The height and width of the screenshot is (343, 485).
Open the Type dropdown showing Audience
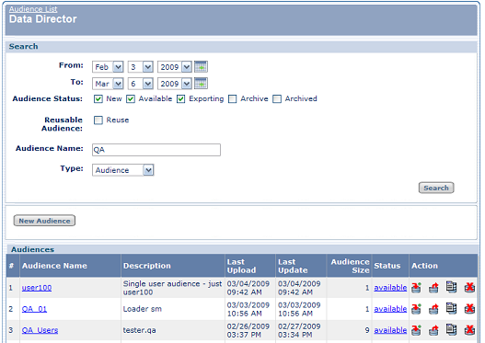pyautogui.click(x=123, y=170)
